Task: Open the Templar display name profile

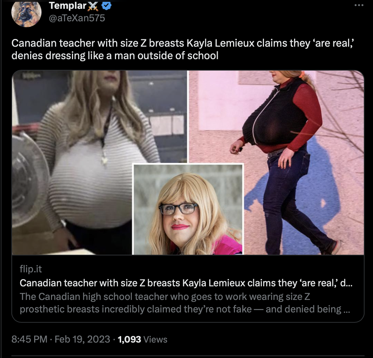Action: click(68, 6)
